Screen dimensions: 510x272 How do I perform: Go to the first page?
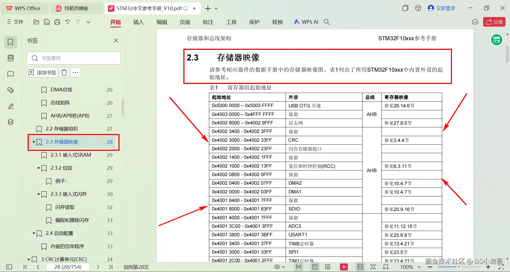click(25, 267)
